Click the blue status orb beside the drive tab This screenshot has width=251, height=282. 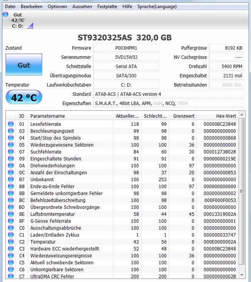tap(5, 14)
